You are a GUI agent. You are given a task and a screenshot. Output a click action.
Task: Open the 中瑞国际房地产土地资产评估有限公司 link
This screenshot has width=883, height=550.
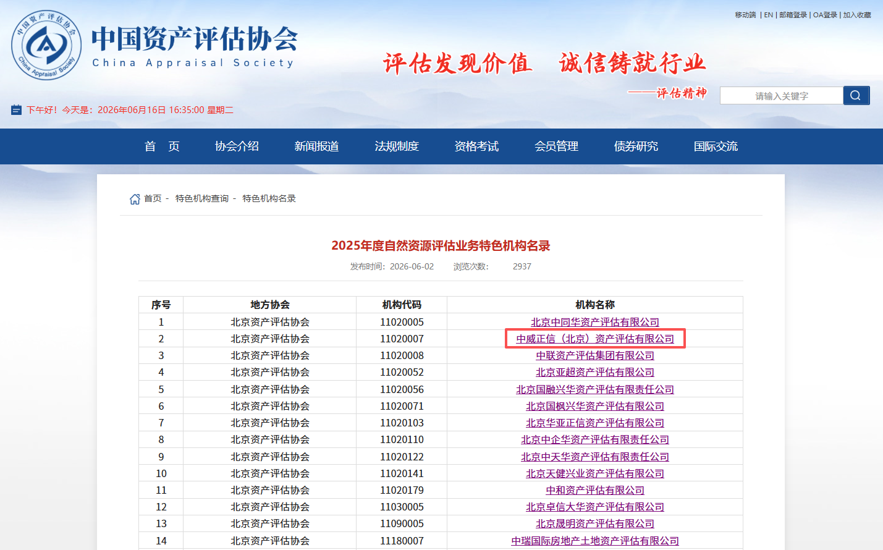595,541
